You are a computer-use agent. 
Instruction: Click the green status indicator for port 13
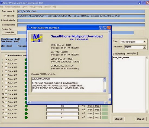click(x=26, y=106)
